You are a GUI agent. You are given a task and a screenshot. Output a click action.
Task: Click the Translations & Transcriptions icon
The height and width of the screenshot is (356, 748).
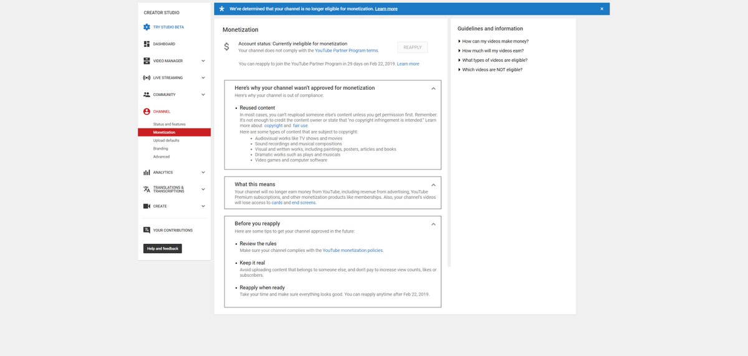[146, 189]
